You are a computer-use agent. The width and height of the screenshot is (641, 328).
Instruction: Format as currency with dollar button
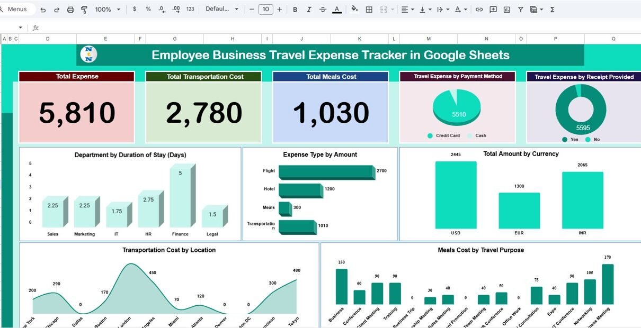[x=135, y=10]
